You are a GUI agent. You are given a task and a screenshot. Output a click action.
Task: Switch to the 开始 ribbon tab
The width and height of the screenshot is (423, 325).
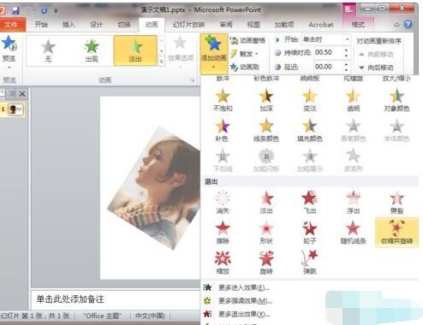coord(41,25)
